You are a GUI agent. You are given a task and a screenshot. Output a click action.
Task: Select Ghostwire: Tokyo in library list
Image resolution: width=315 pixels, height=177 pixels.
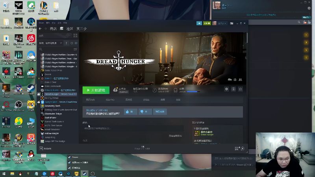53,114
